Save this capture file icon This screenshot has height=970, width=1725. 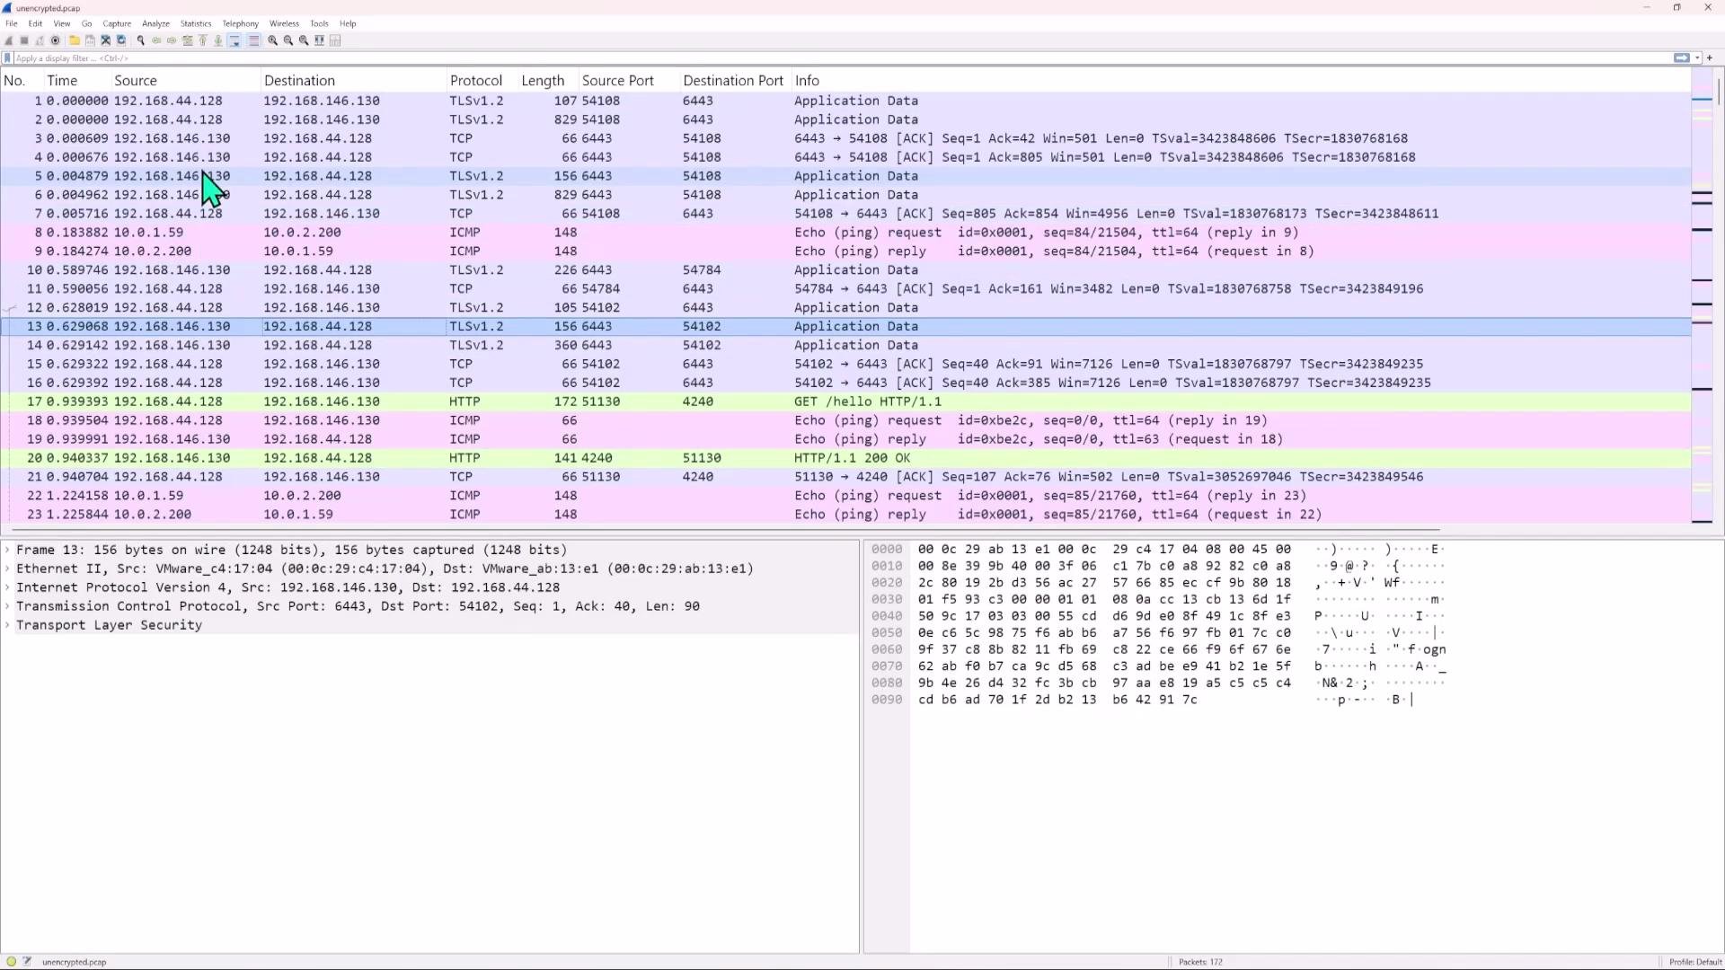[x=90, y=40]
